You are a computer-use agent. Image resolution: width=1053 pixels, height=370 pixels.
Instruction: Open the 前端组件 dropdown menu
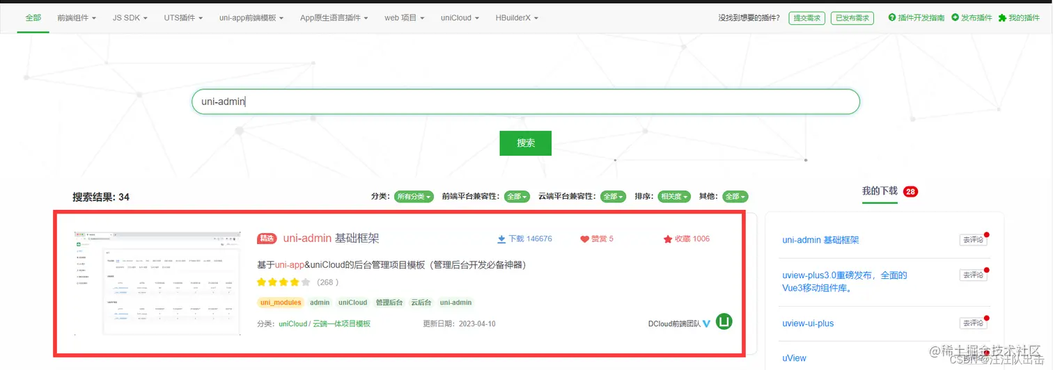77,17
